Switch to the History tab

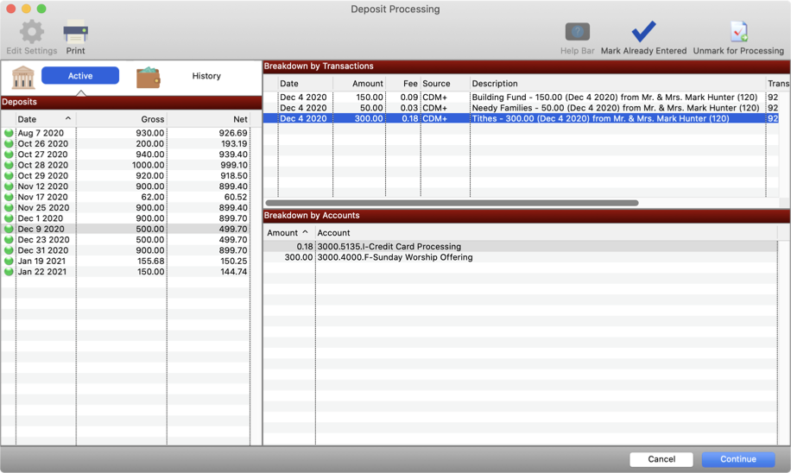[x=206, y=76]
